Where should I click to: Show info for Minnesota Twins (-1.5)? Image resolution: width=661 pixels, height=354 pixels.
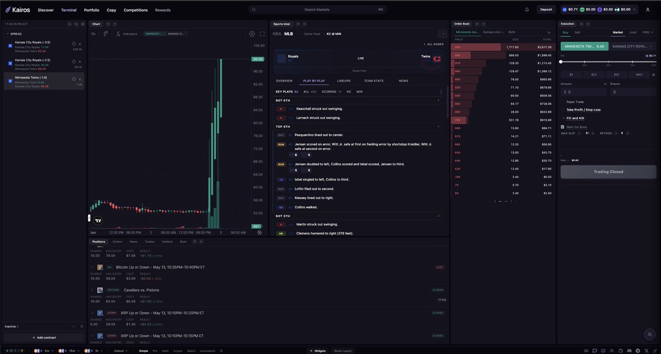tap(74, 79)
